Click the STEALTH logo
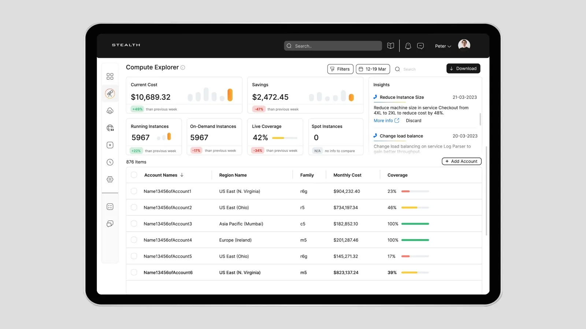 tap(126, 45)
